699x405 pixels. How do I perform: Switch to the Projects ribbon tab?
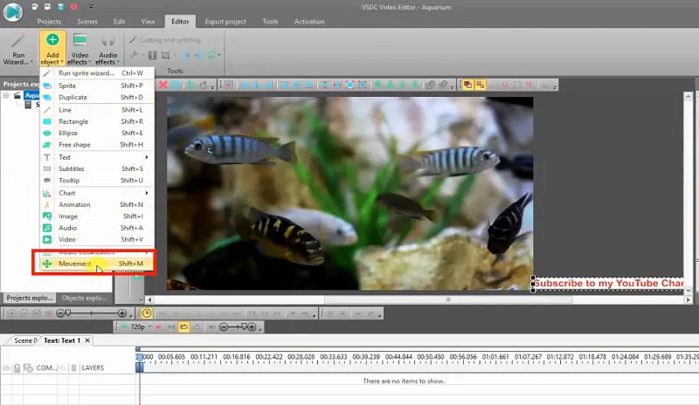coord(49,22)
